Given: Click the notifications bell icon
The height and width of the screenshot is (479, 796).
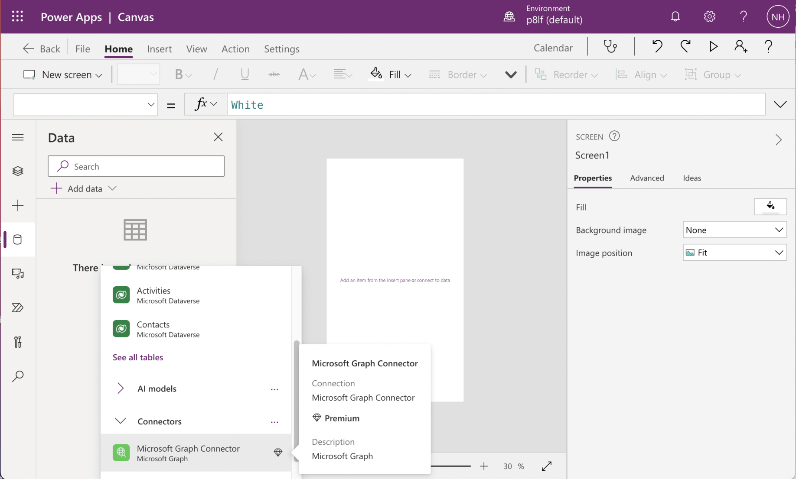Looking at the screenshot, I should (675, 17).
